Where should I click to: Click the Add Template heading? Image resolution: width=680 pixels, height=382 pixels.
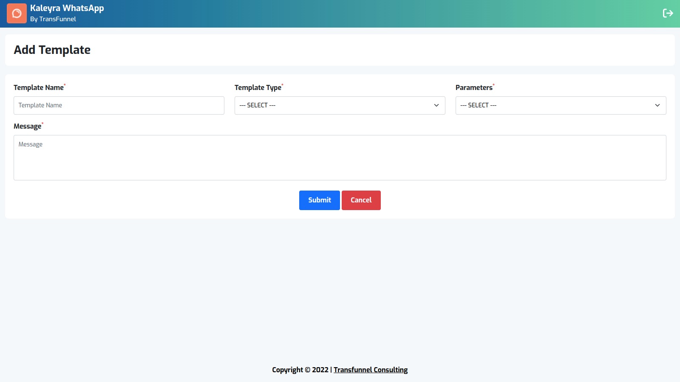click(52, 50)
